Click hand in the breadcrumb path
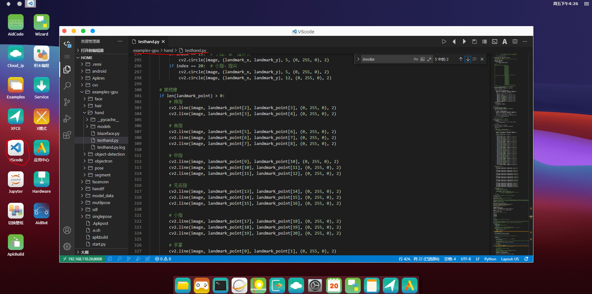 [169, 50]
